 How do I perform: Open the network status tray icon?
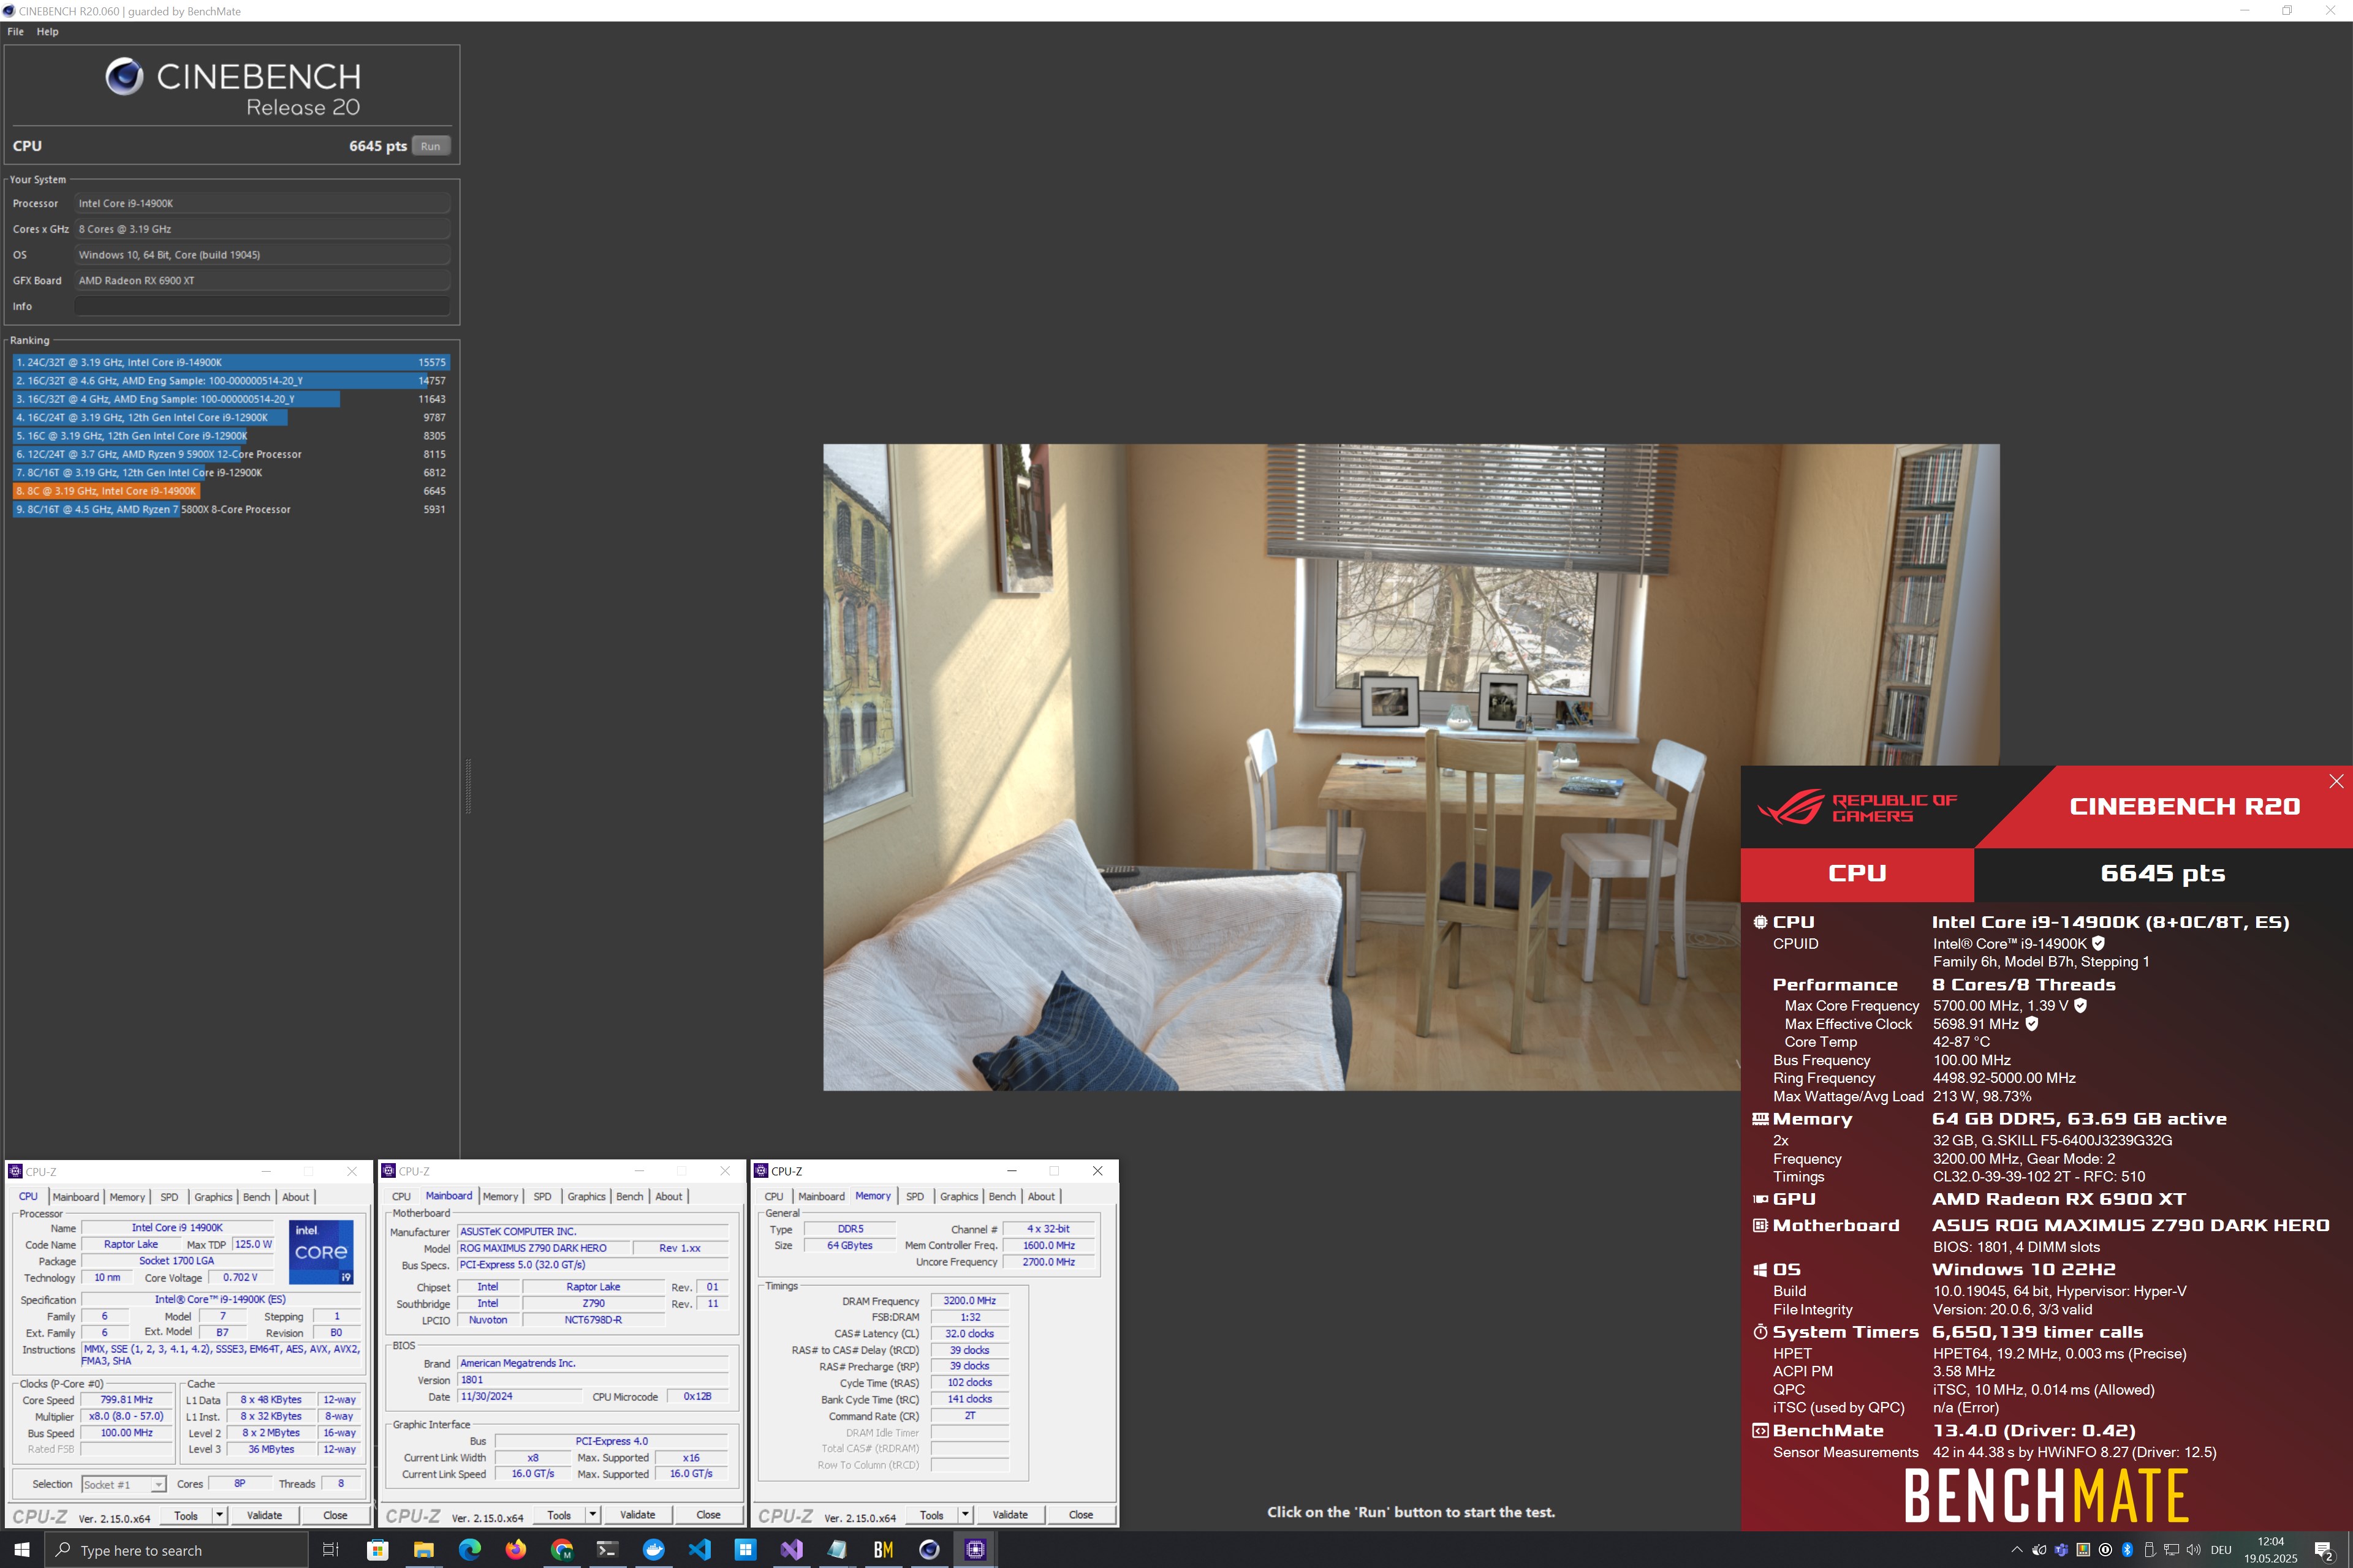pos(2172,1550)
